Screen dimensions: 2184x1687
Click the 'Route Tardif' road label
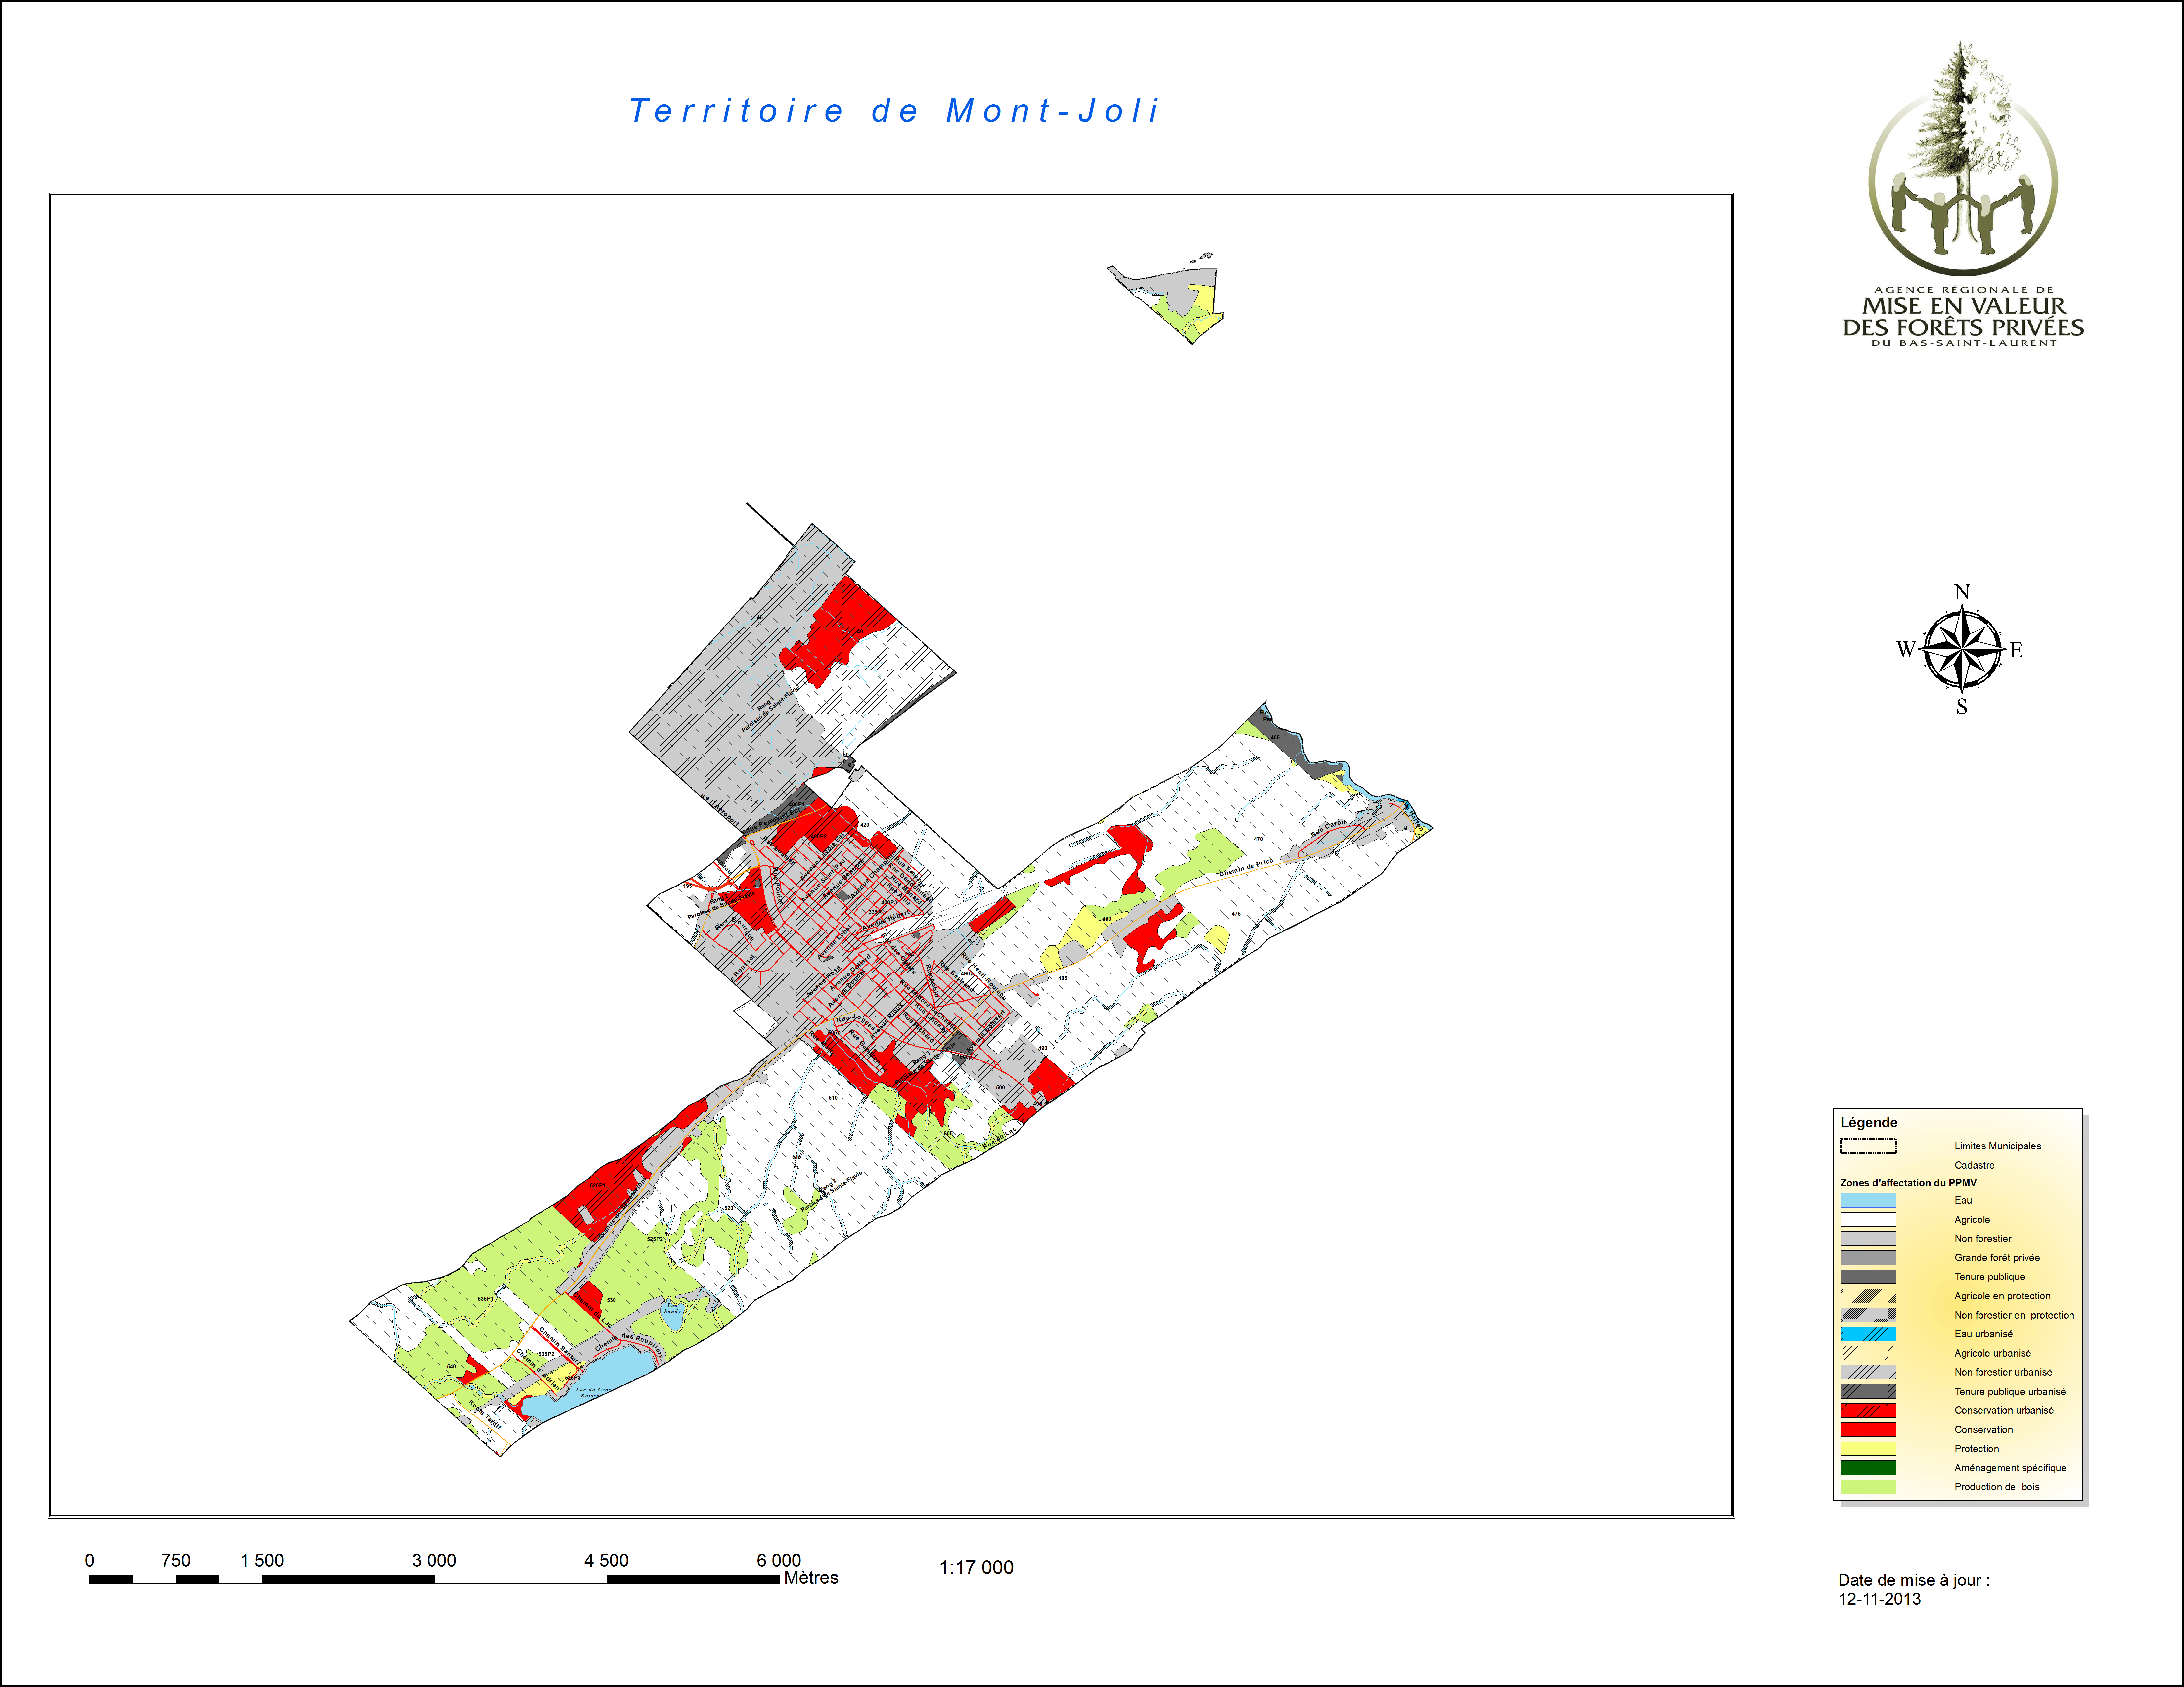coord(485,1414)
